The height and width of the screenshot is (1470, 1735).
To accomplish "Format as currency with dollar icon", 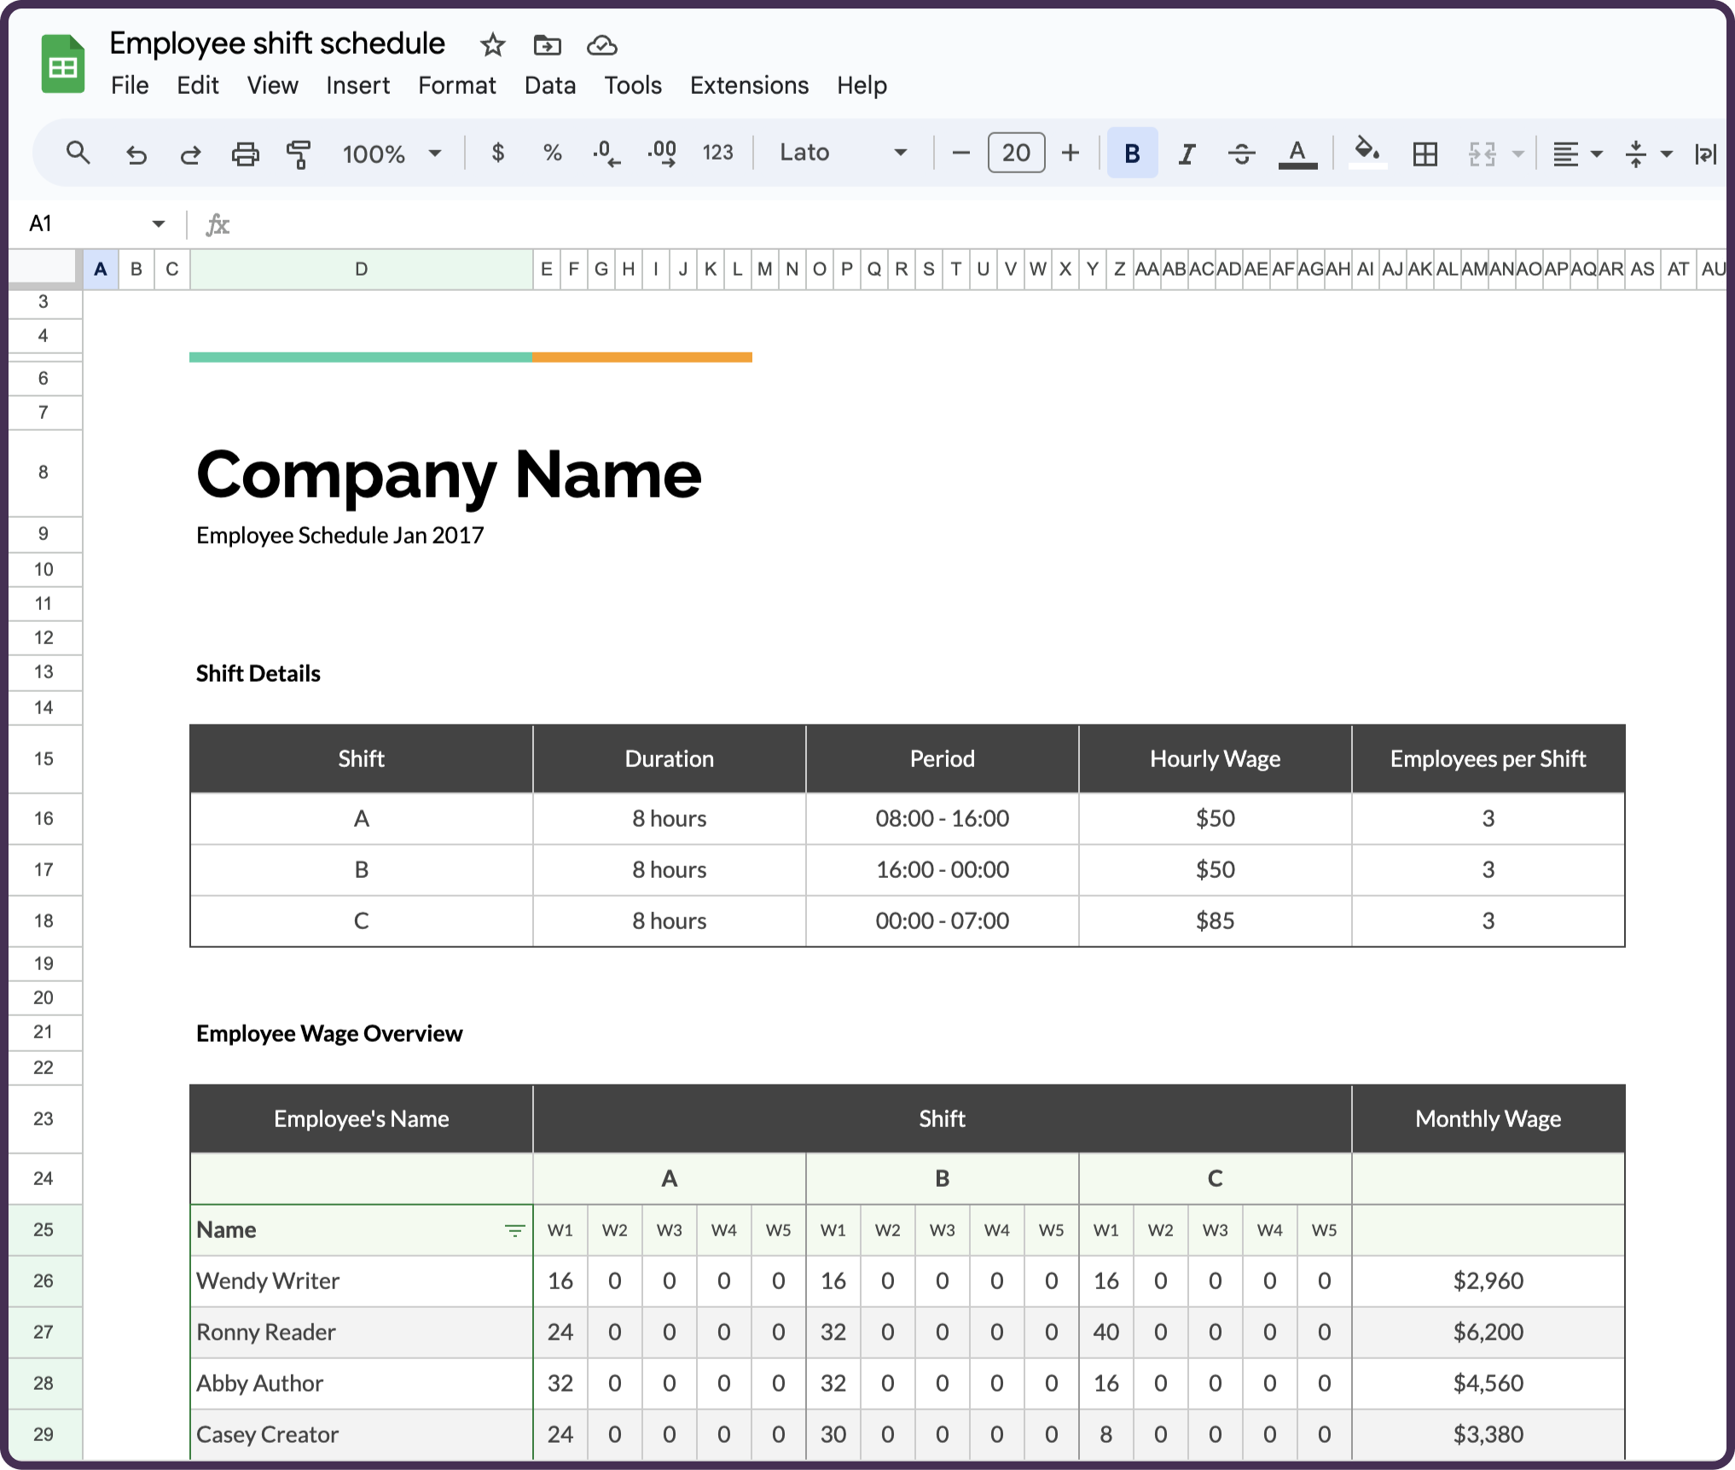I will point(498,153).
